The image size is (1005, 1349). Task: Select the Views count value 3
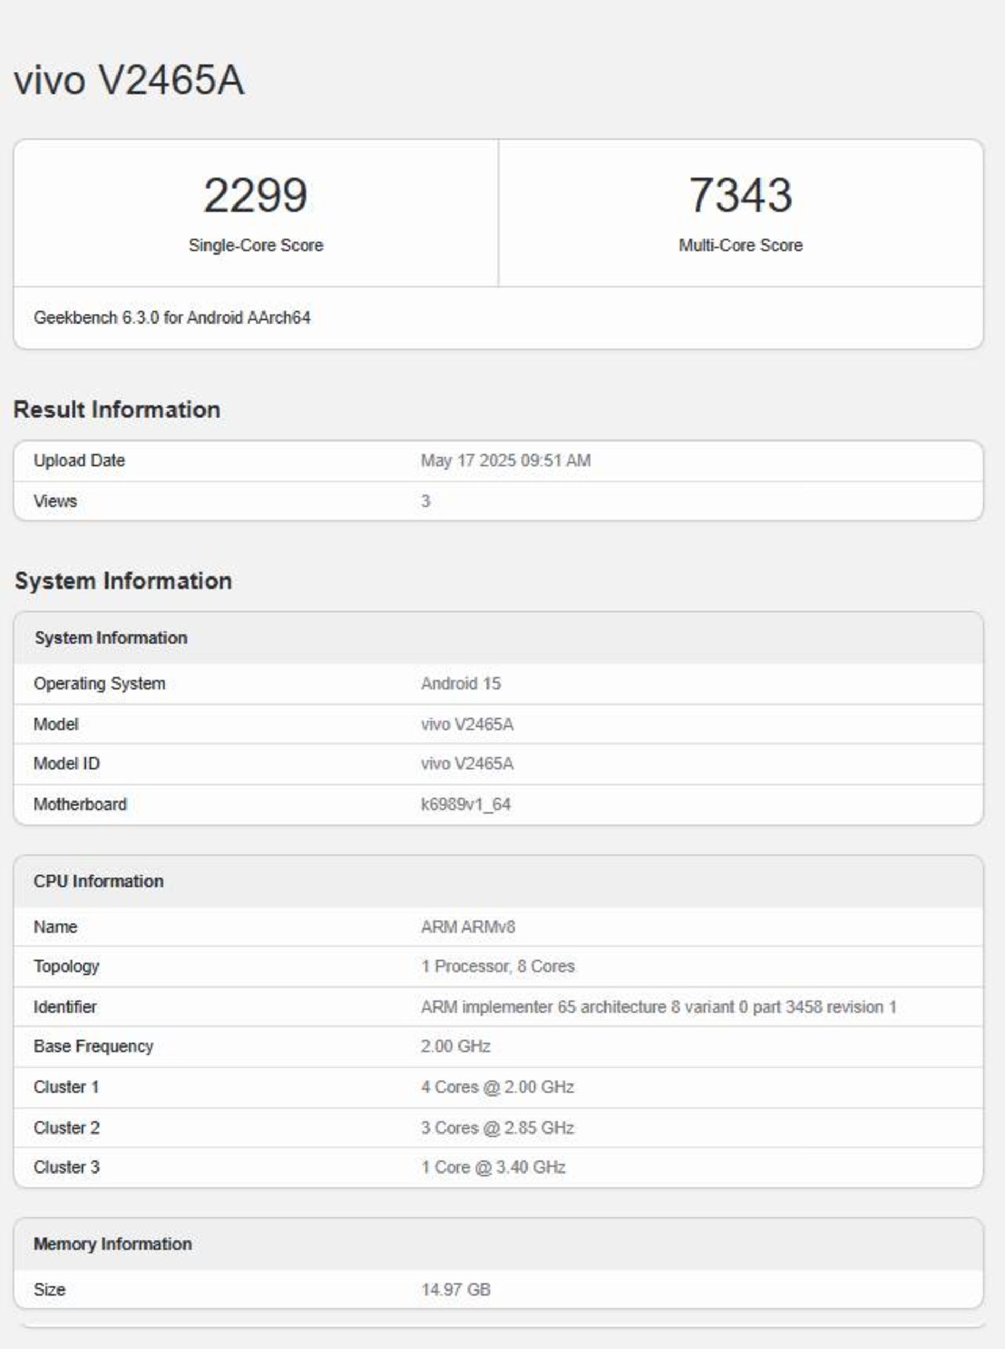coord(425,501)
